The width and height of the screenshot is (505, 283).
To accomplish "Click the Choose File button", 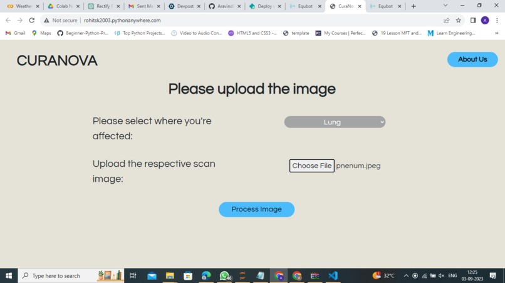I will (311, 166).
